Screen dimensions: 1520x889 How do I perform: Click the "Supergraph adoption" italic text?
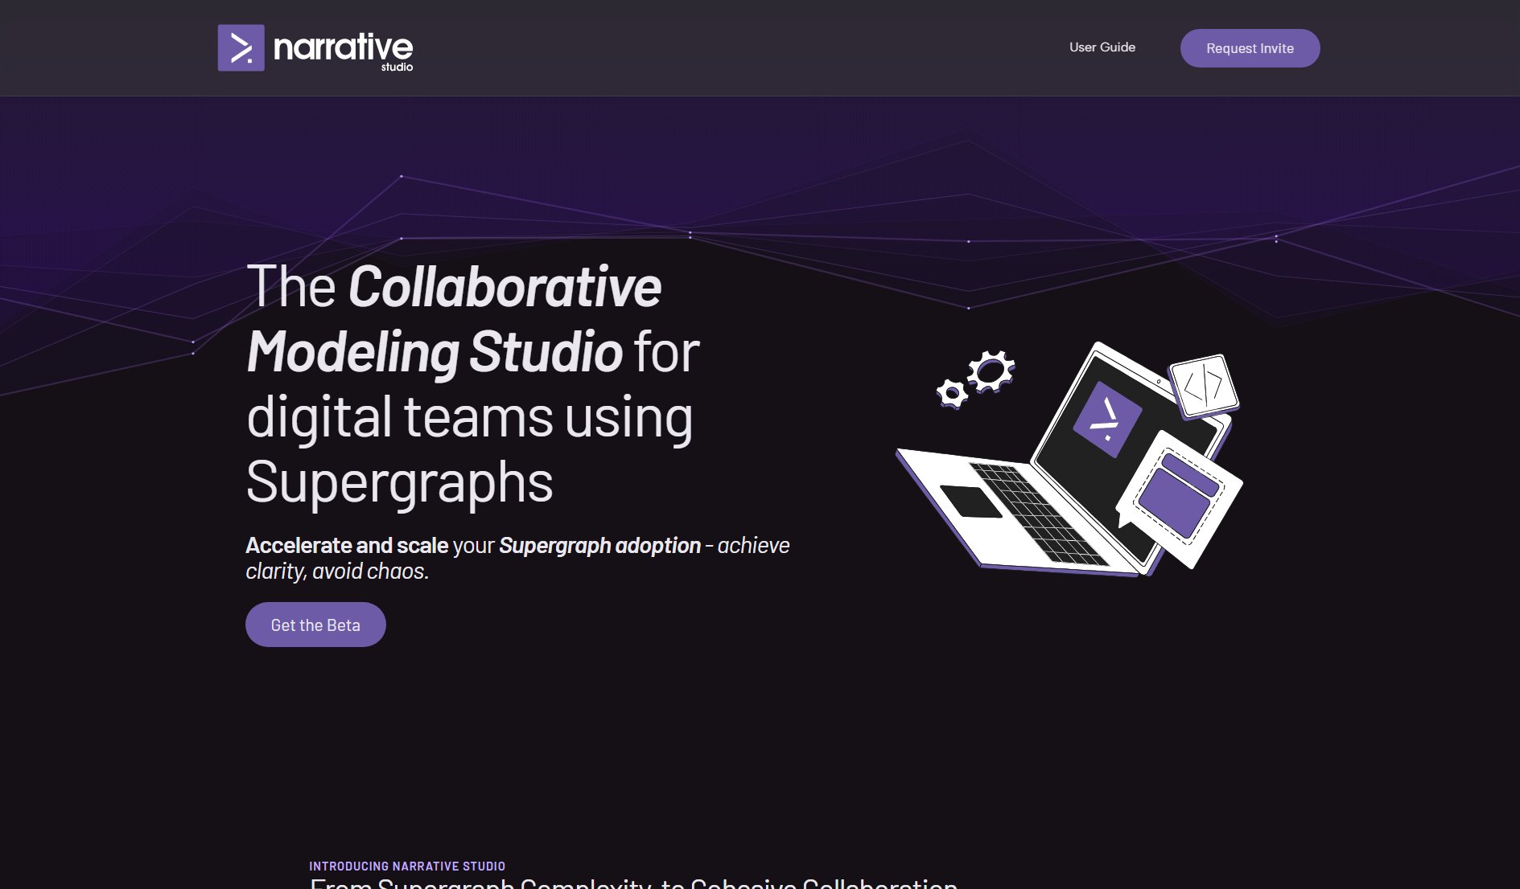(x=599, y=545)
